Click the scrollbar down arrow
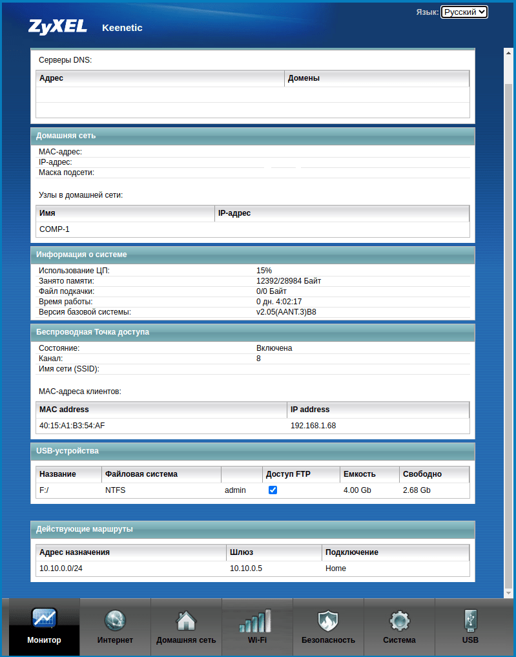Image resolution: width=516 pixels, height=657 pixels. 508,593
